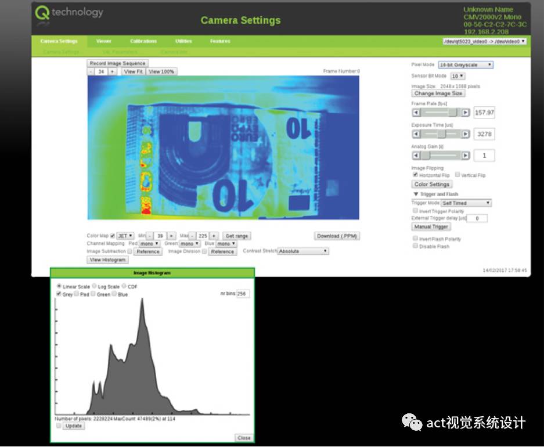Click Change Image Size button
The height and width of the screenshot is (447, 544).
[438, 93]
